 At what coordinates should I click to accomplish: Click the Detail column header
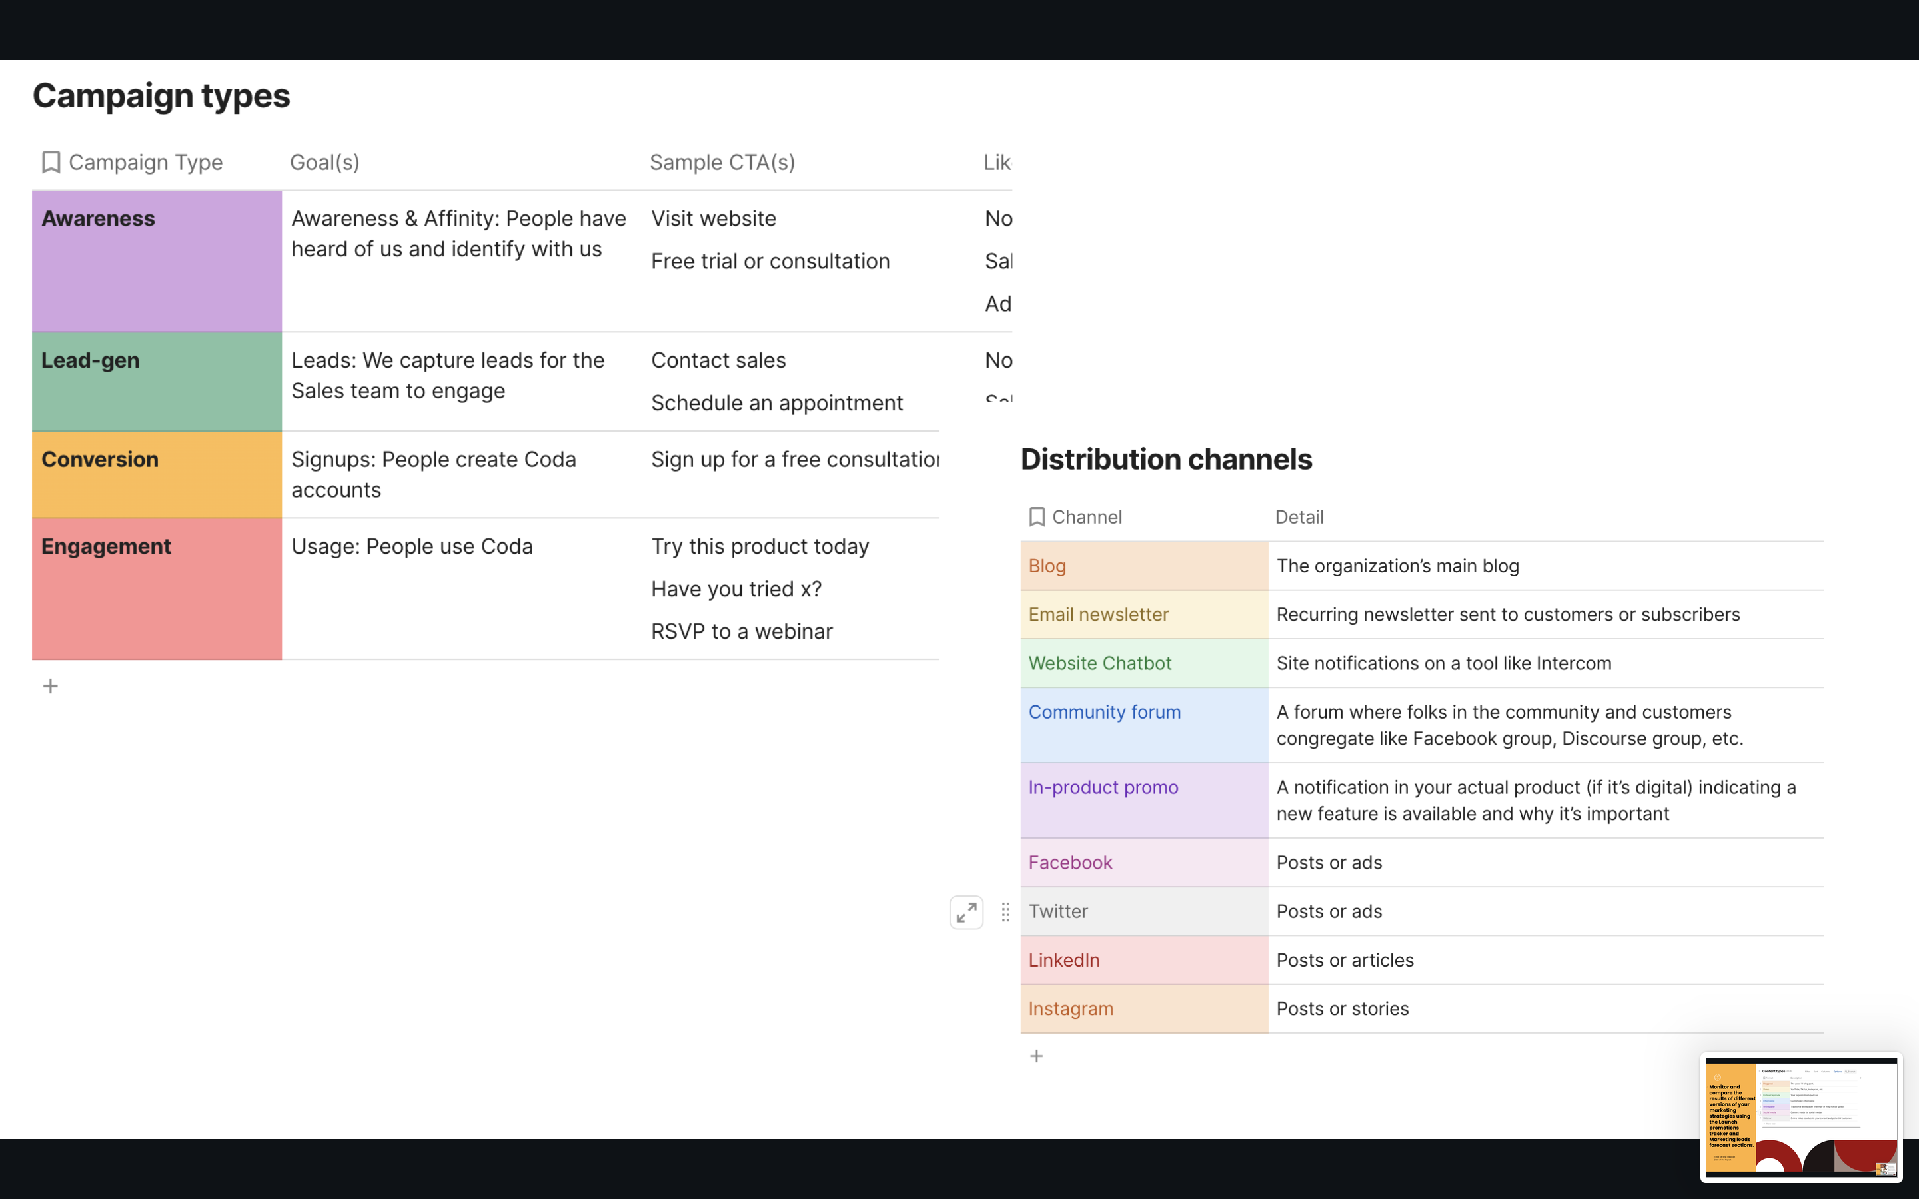[x=1299, y=517]
